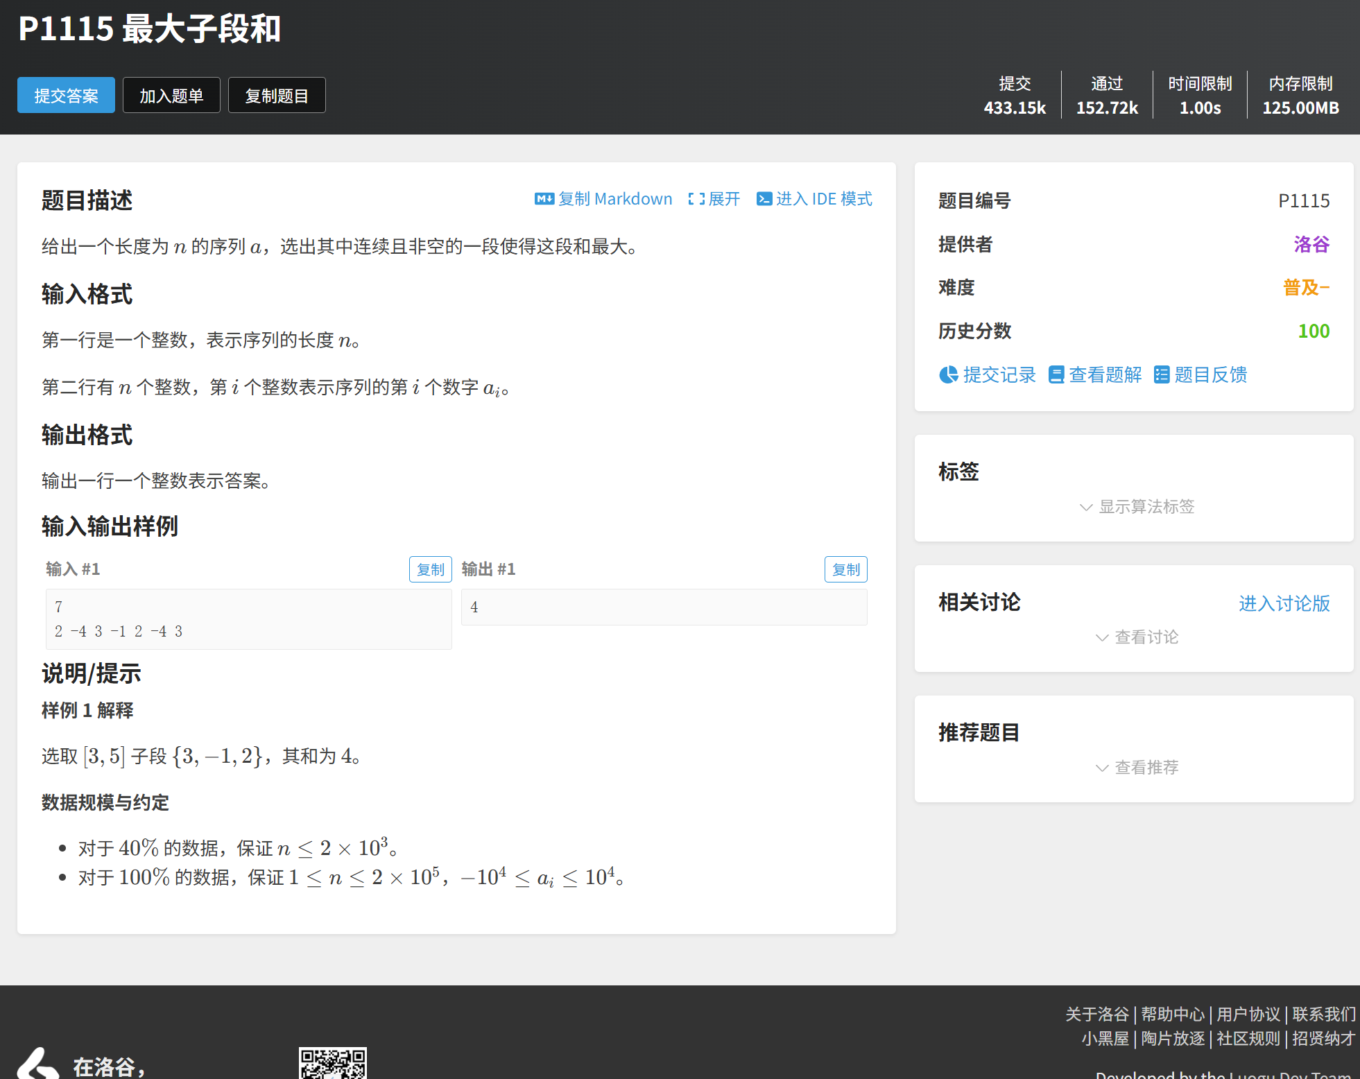Open 用户协议 footer link
Screen dimensions: 1360x1079
[1248, 1015]
